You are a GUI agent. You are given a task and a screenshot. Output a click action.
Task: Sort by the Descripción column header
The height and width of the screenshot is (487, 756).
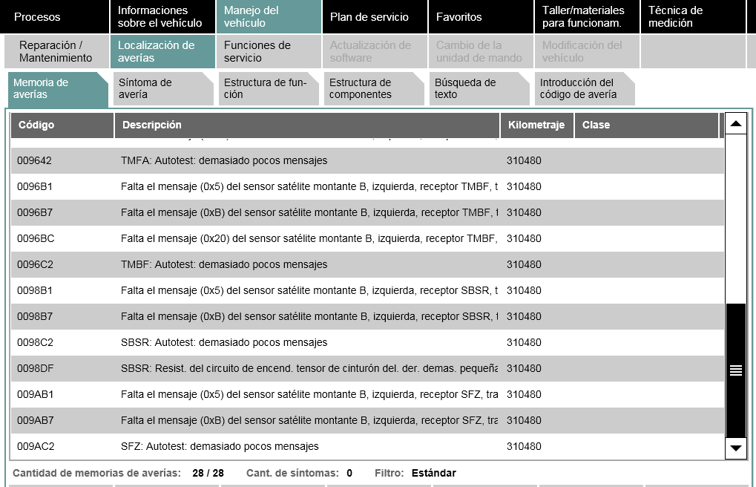click(307, 125)
